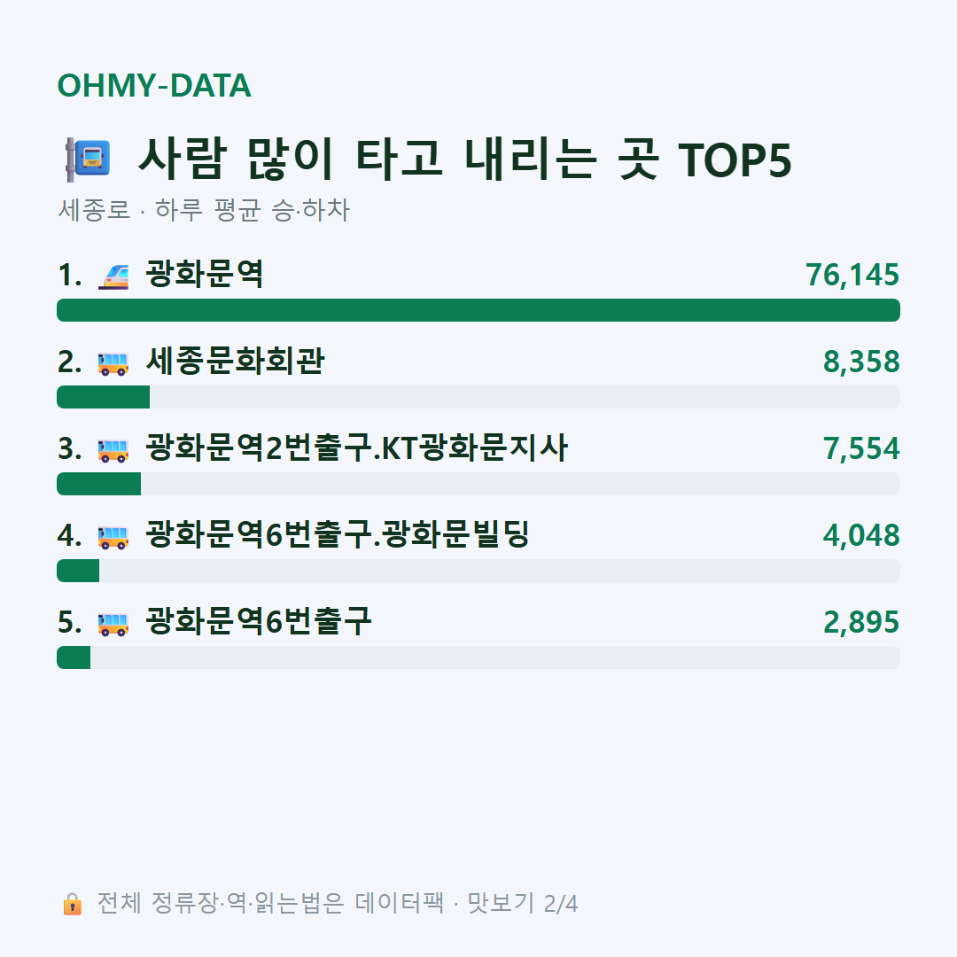Viewport: 957px width, 957px height.
Task: Click the progress bar under 광화문역6번출구.광화문빌딩
Action: (x=478, y=571)
